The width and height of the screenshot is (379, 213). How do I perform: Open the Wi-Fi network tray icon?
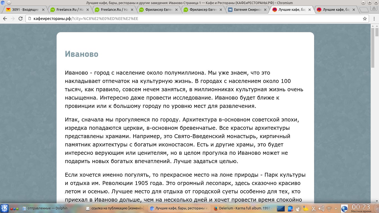[x=329, y=209]
